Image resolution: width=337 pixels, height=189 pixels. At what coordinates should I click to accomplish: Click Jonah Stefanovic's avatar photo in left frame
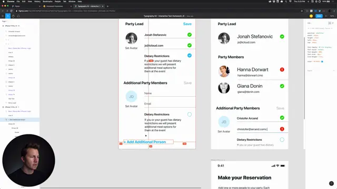point(131,38)
